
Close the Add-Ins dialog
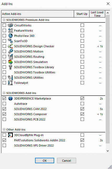click(x=108, y=4)
